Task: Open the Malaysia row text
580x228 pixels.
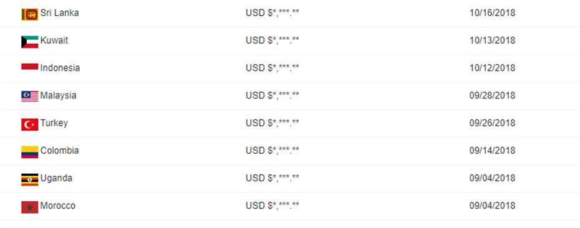Action: [x=58, y=95]
